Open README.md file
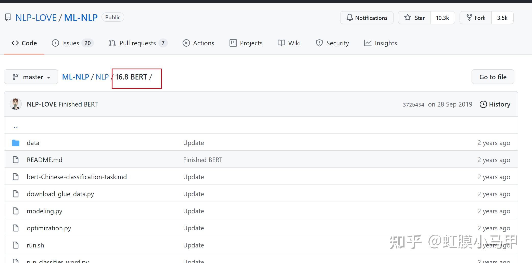 [x=45, y=160]
